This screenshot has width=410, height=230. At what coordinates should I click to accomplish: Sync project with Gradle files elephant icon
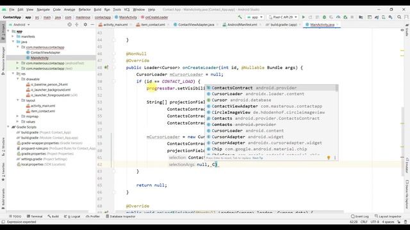click(377, 17)
